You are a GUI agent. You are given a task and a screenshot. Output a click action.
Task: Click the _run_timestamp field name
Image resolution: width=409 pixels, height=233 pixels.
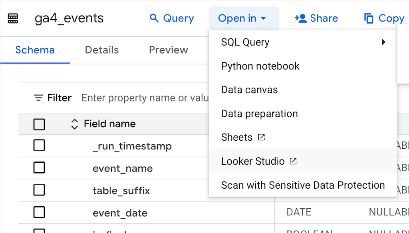click(132, 146)
